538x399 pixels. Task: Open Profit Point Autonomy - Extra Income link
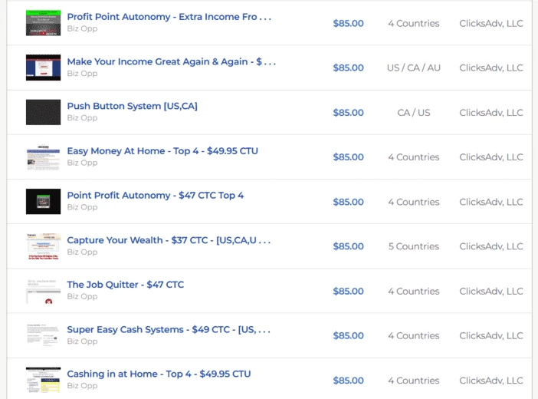click(169, 17)
